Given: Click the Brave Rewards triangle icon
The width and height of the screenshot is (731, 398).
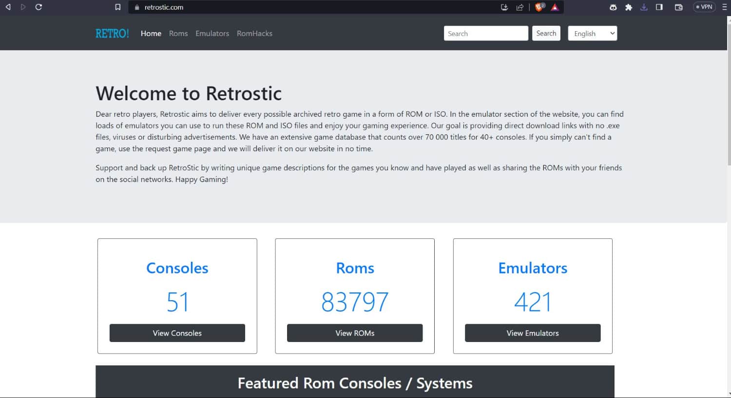Looking at the screenshot, I should [x=555, y=7].
